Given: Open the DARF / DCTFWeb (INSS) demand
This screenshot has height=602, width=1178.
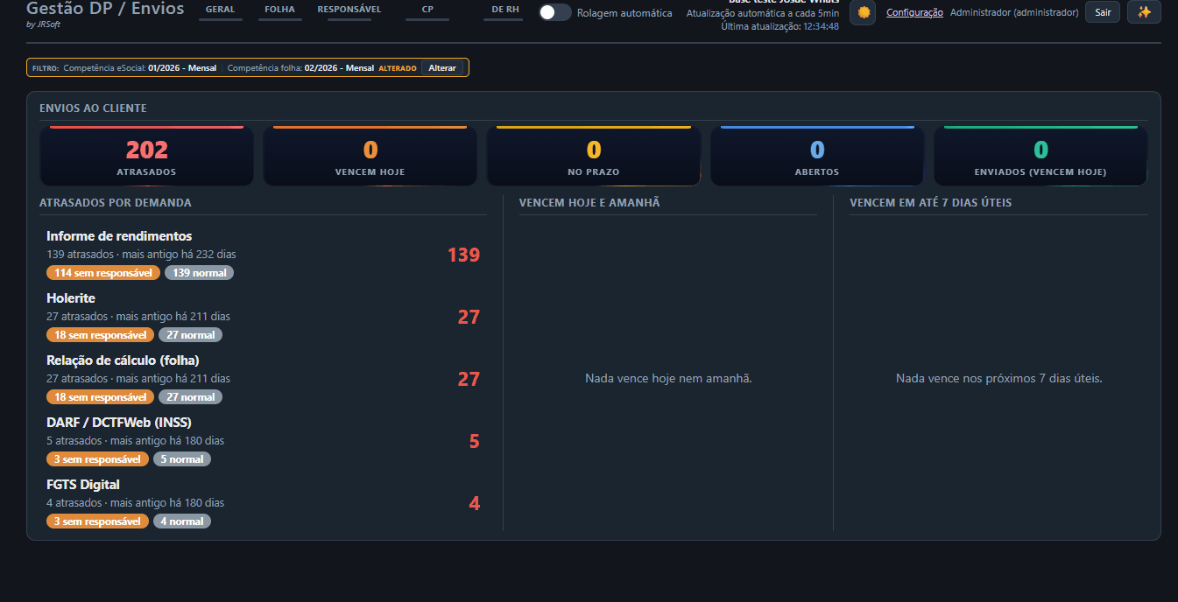Looking at the screenshot, I should (x=263, y=441).
